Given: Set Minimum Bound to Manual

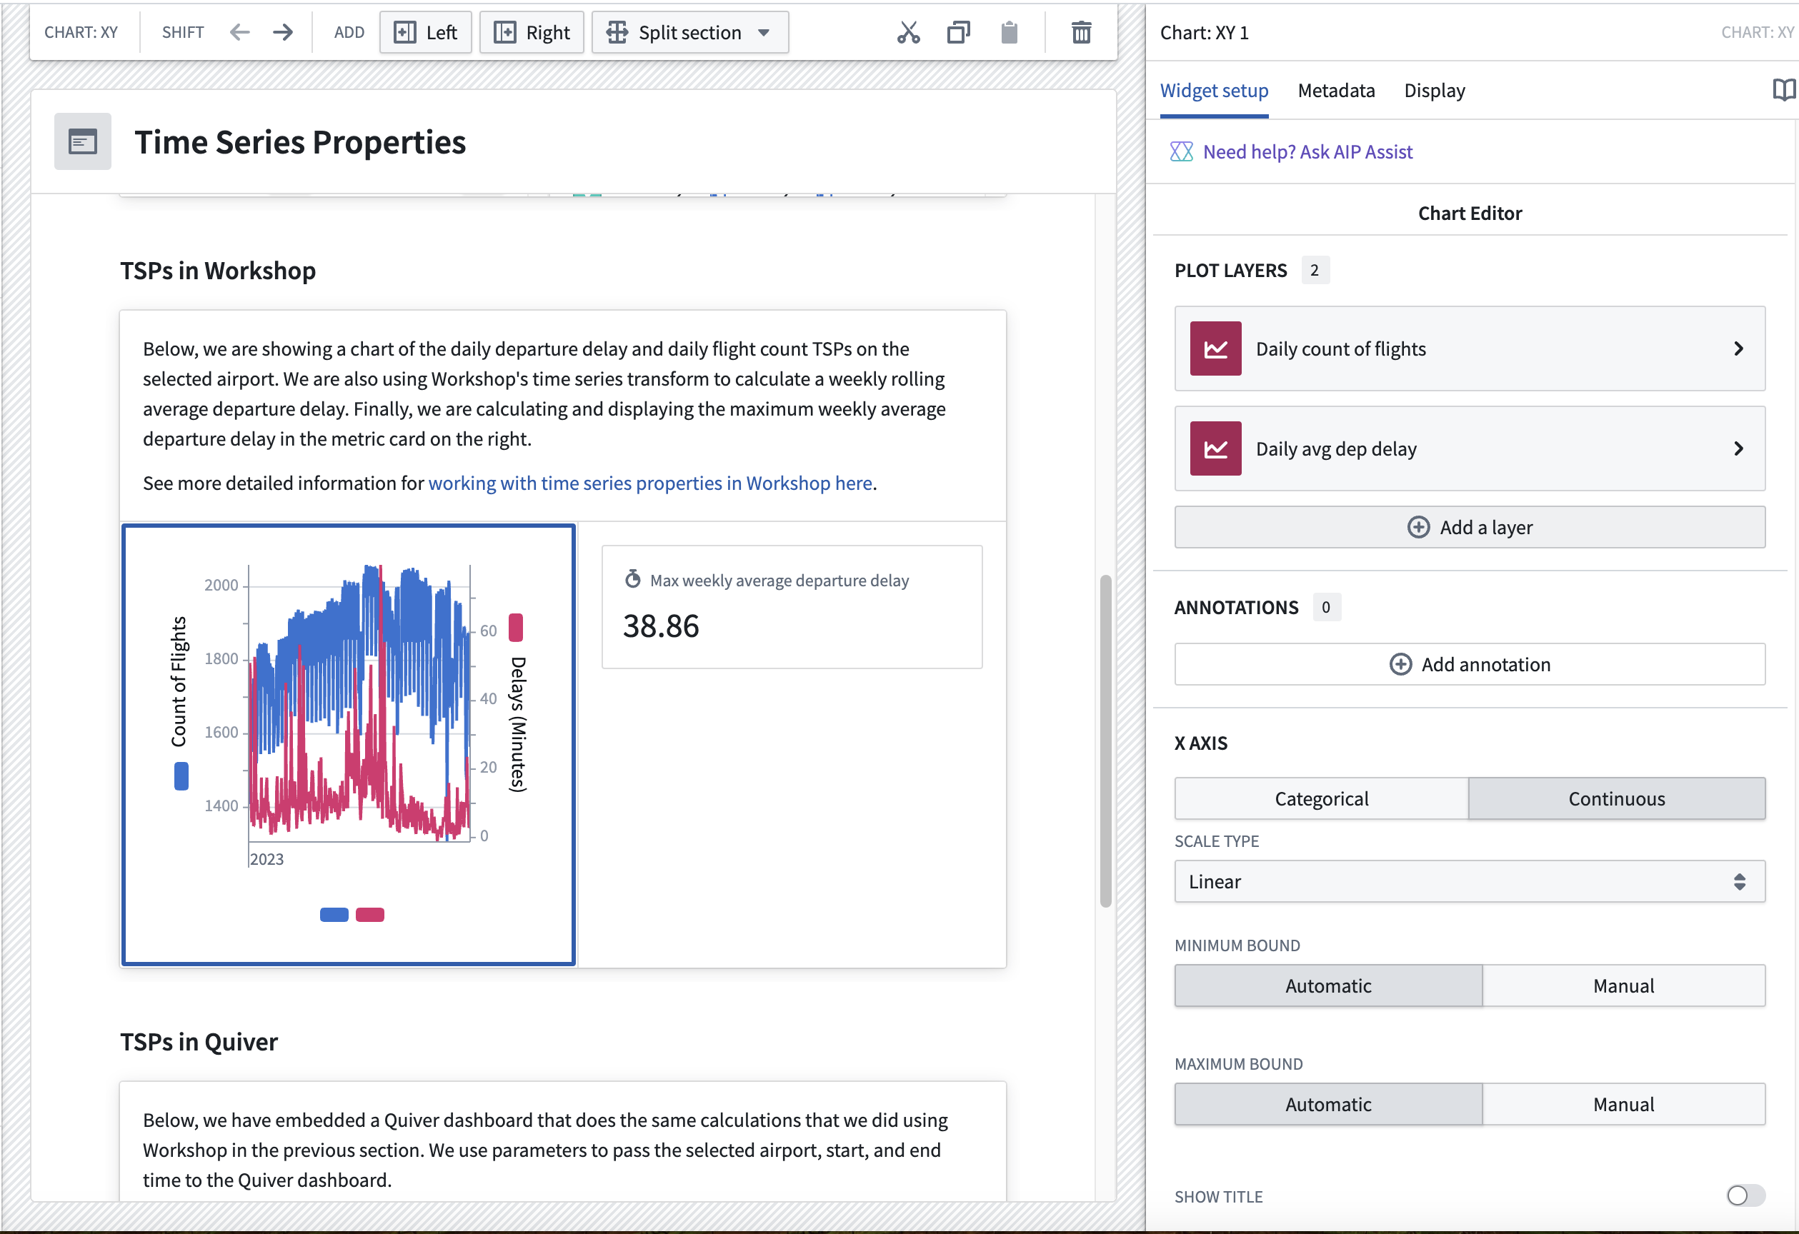Looking at the screenshot, I should (x=1624, y=986).
